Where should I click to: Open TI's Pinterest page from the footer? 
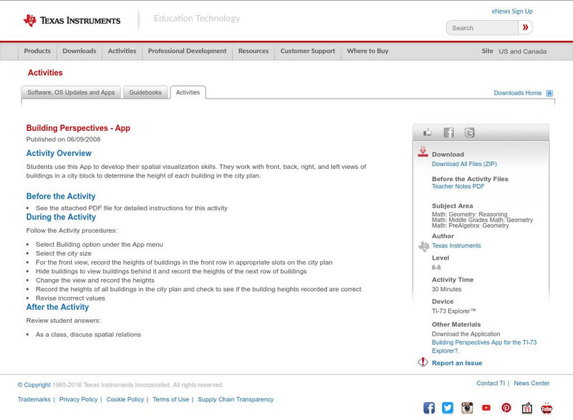pyautogui.click(x=505, y=407)
